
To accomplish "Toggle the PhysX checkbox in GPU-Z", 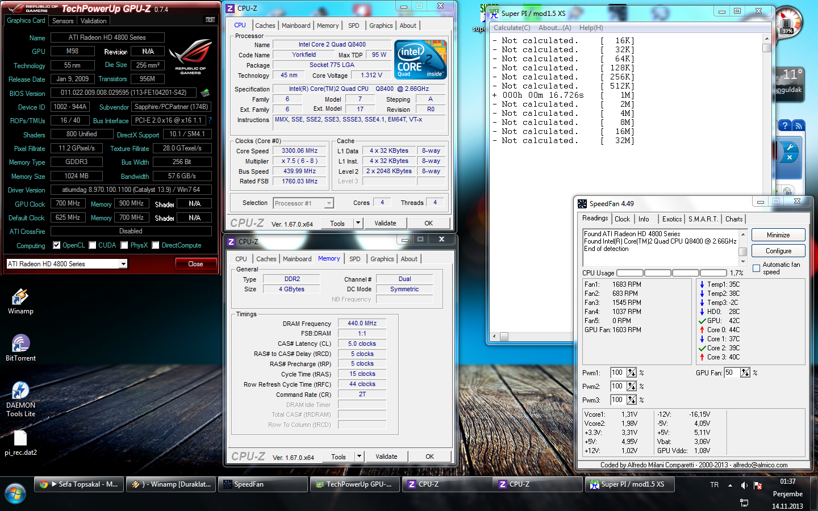I will pos(124,245).
